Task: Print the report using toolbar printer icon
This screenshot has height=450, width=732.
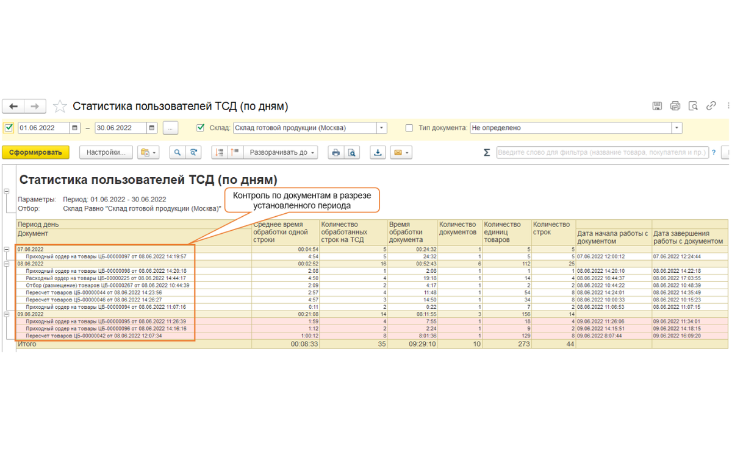Action: point(335,152)
